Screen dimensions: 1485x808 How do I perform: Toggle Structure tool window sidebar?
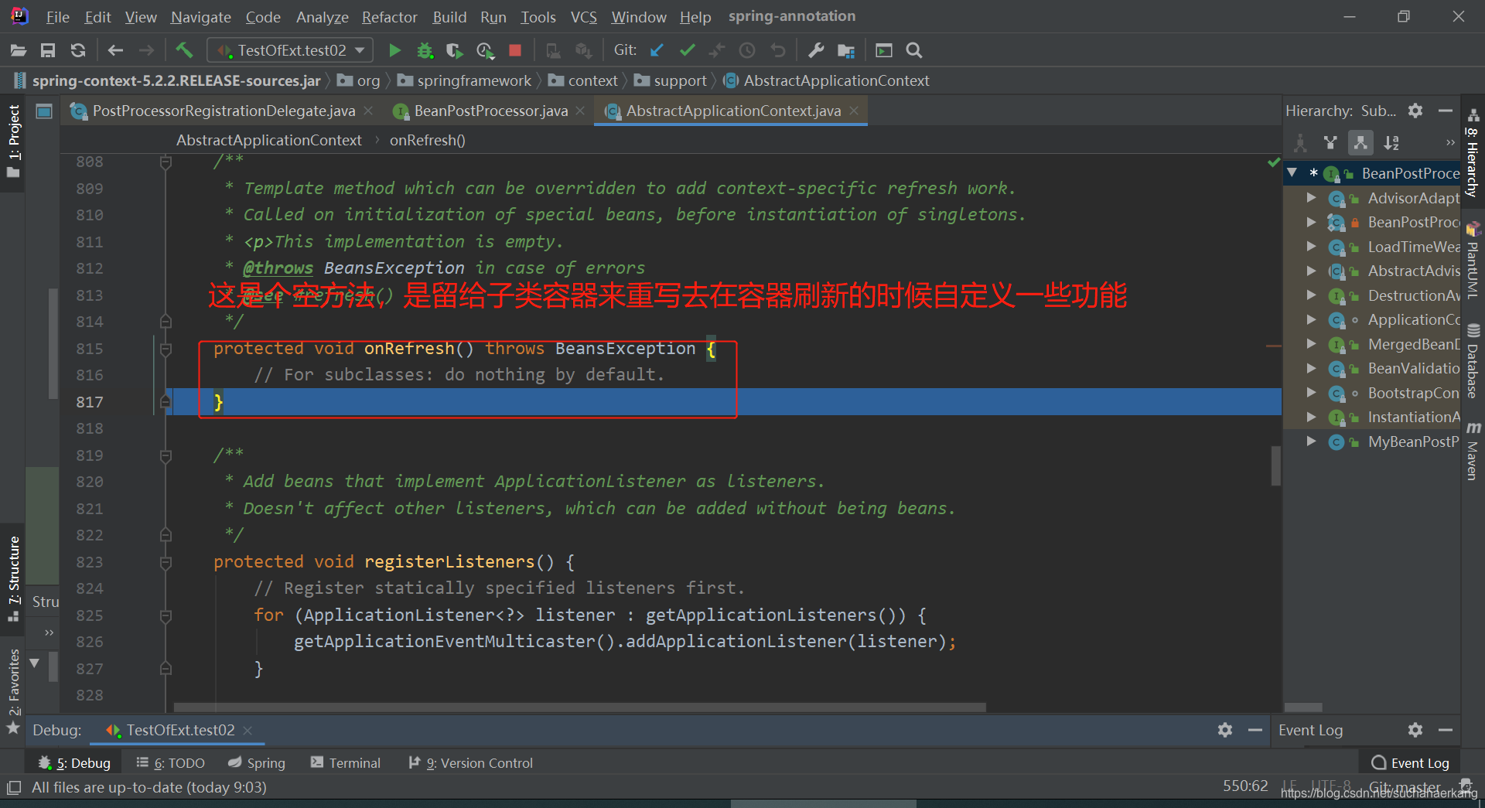point(13,578)
